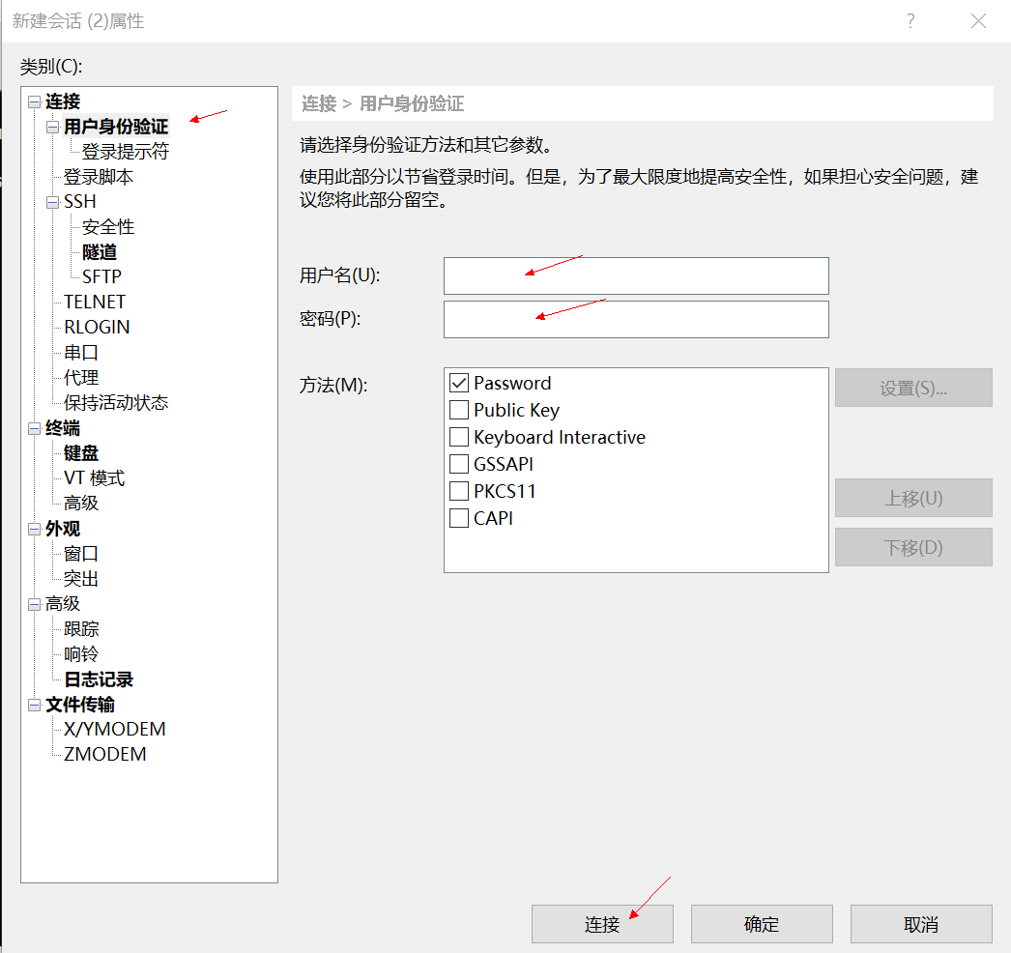Check the Keyboard Interactive method
Viewport: 1011px width, 953px height.
458,437
